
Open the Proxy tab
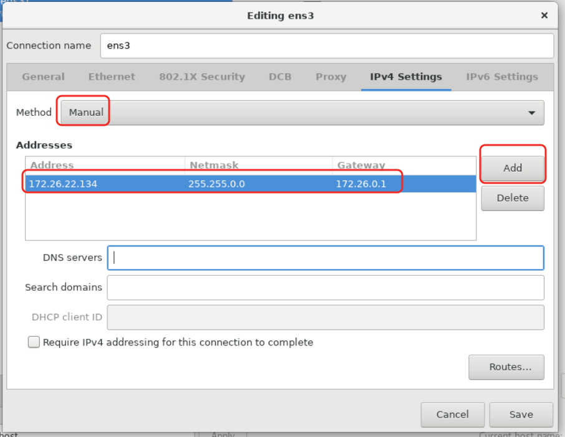click(x=331, y=77)
